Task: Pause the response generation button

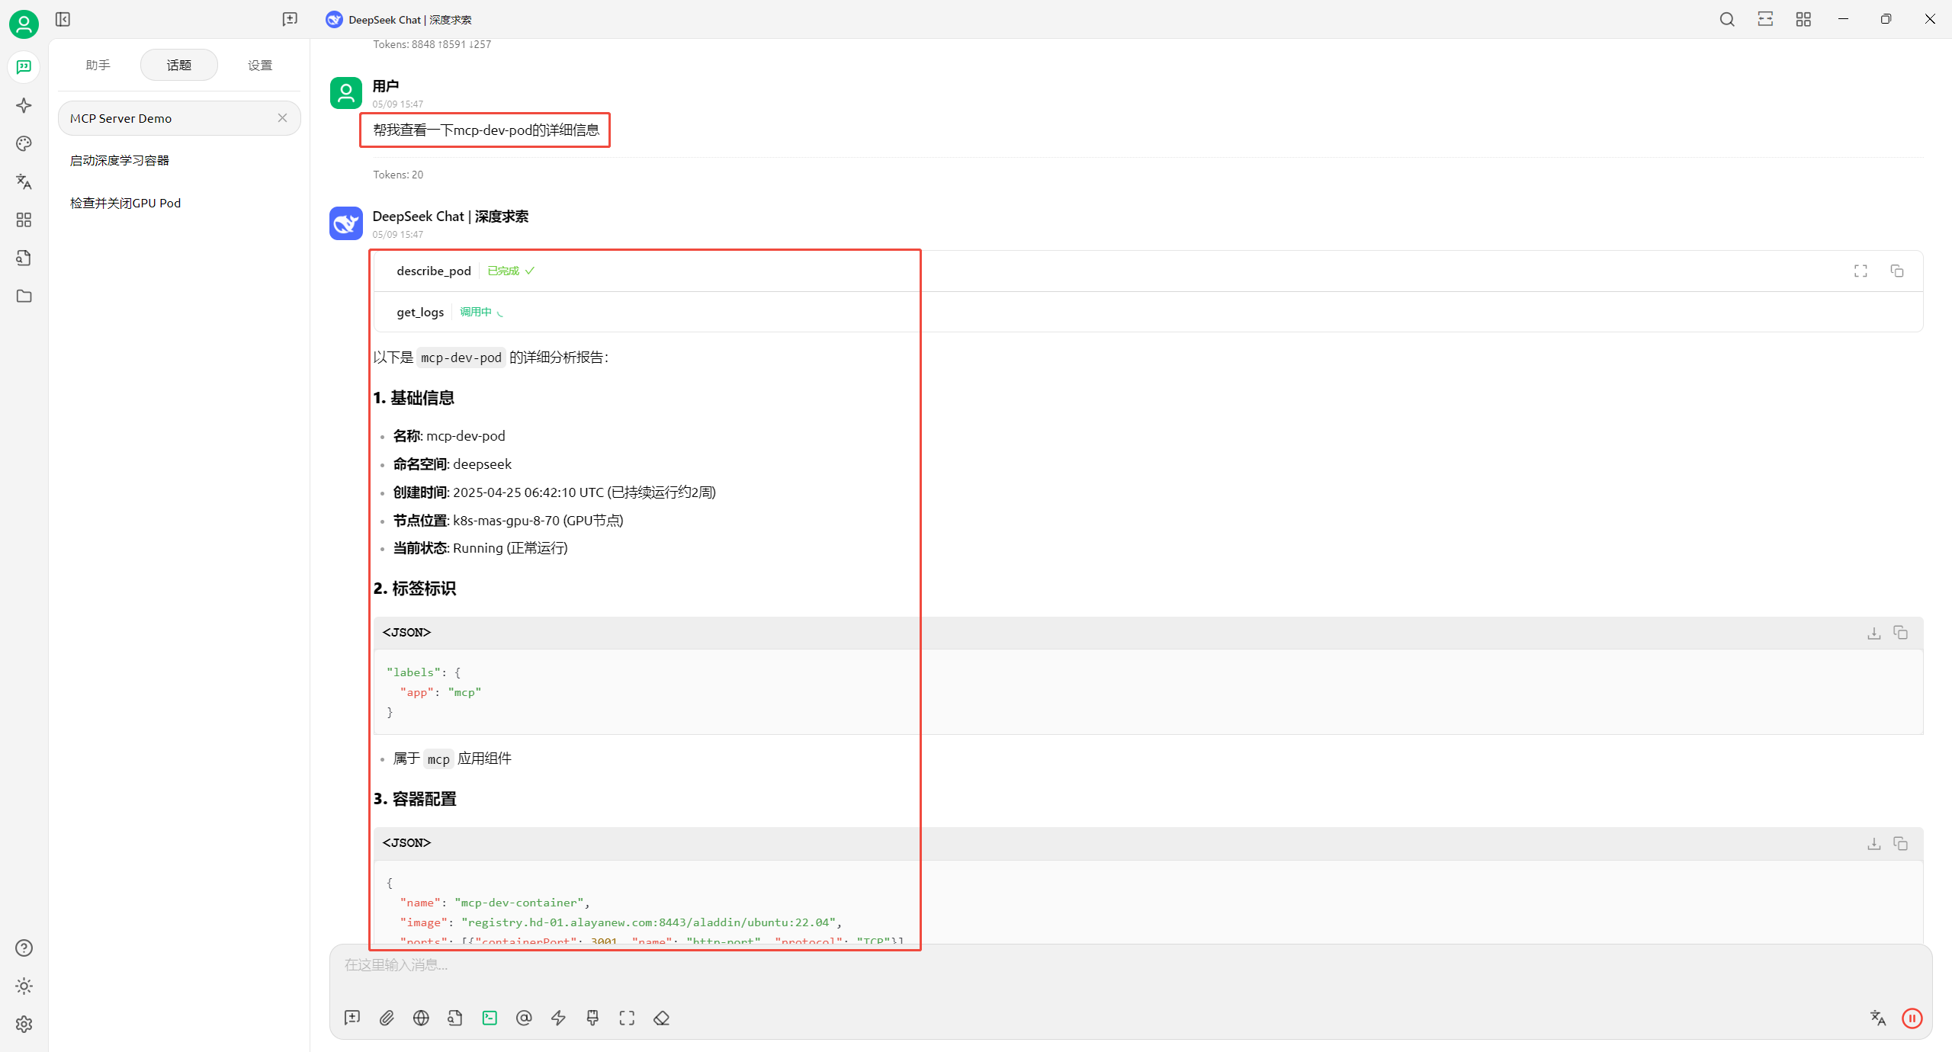Action: pos(1912,1018)
